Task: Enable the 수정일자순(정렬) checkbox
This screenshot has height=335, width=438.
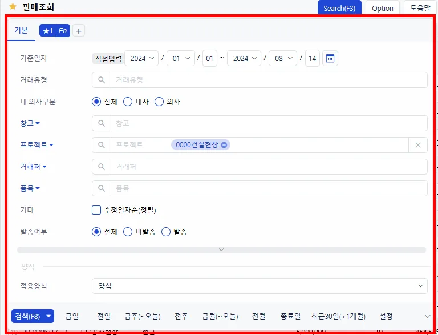Action: coord(96,210)
